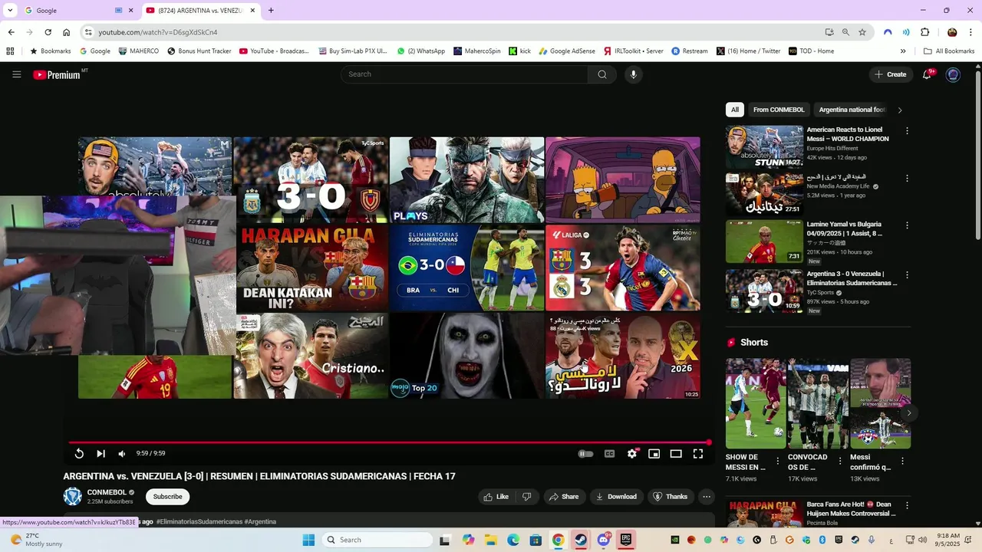Go back in browser history

(x=11, y=32)
